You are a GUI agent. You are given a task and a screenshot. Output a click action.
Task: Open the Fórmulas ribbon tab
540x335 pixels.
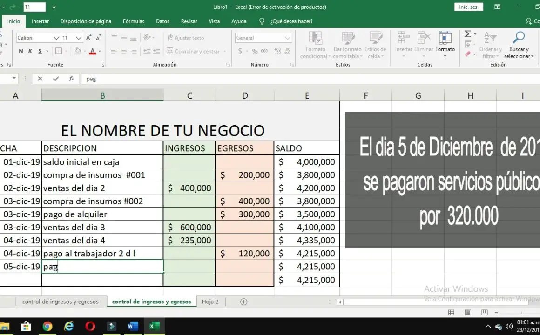134,21
